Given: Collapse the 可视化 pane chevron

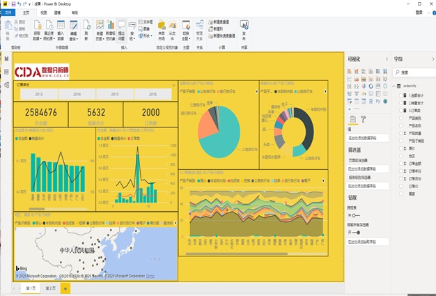Looking at the screenshot, I should click(387, 59).
